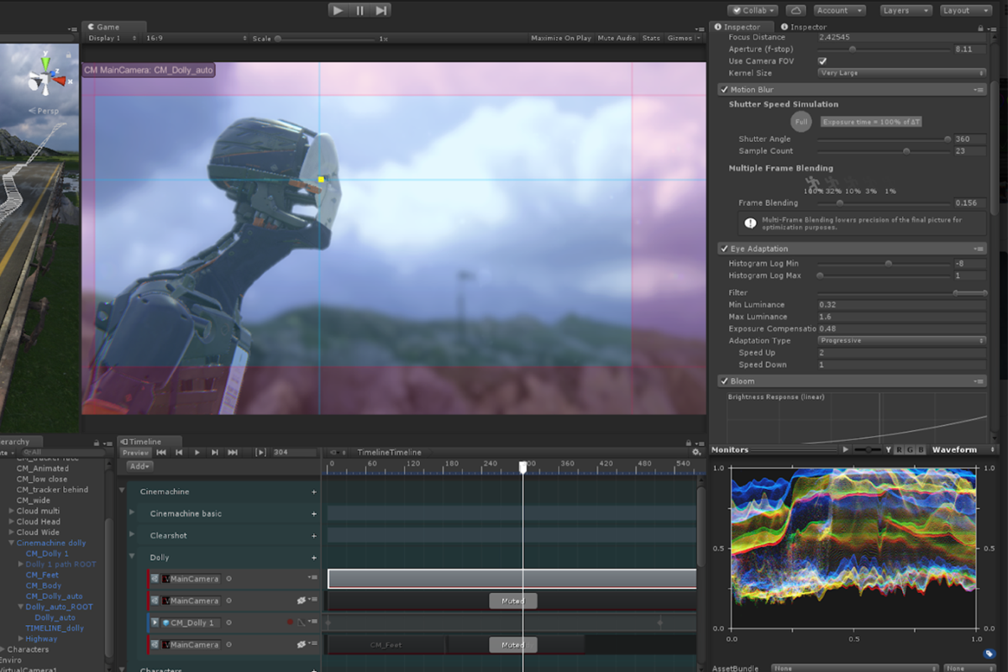
Task: Open the Kernel Size dropdown
Action: coord(902,73)
